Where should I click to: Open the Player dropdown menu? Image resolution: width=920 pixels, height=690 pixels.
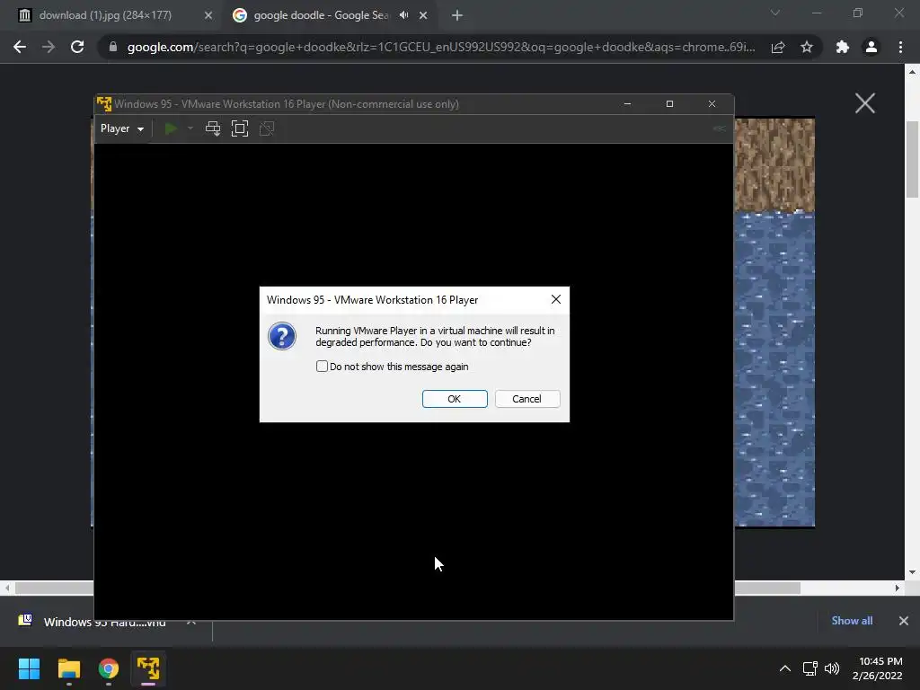point(122,128)
